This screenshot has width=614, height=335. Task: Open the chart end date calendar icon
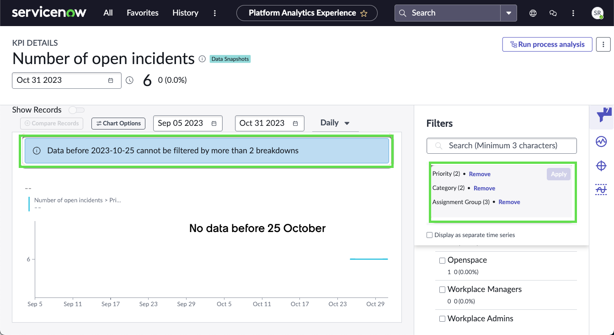click(x=295, y=124)
